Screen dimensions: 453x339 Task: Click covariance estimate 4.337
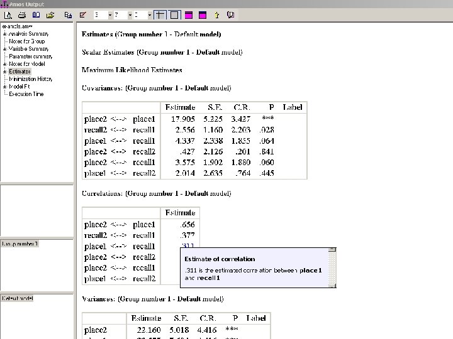[185, 141]
